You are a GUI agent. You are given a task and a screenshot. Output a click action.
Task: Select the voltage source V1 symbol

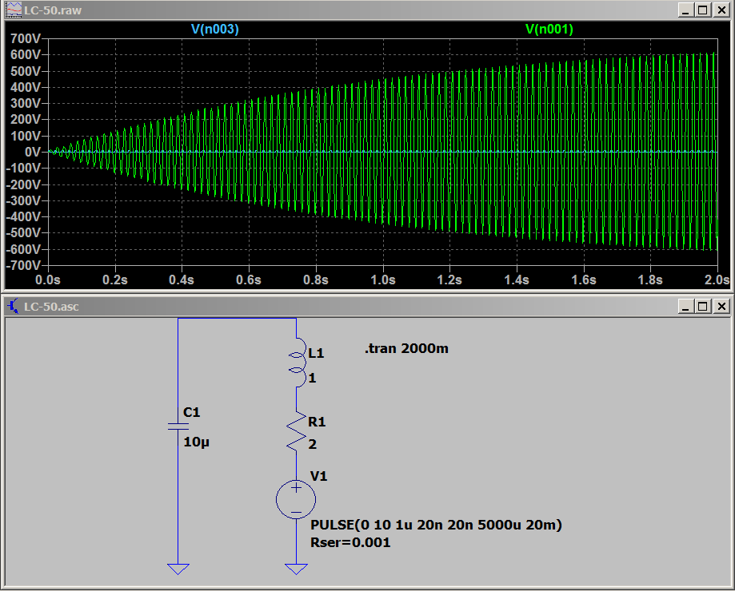point(296,500)
